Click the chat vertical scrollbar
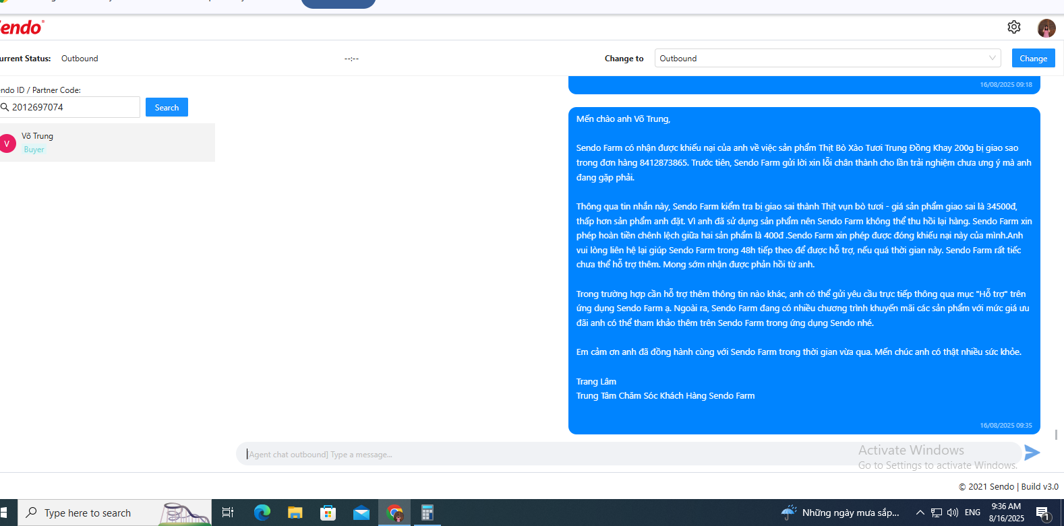 click(1056, 434)
